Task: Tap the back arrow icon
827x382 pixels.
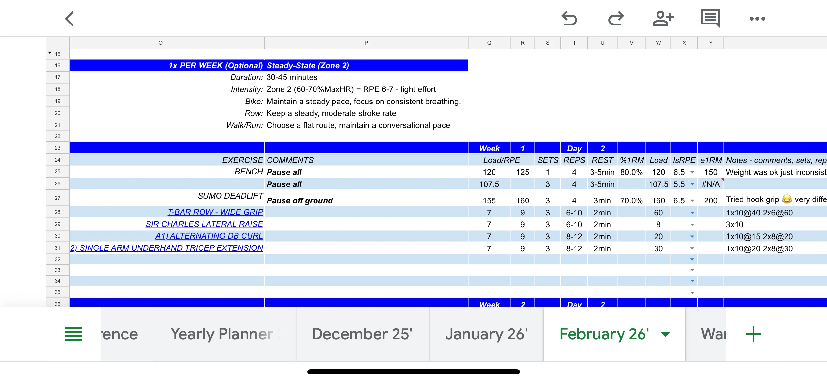Action: point(70,19)
